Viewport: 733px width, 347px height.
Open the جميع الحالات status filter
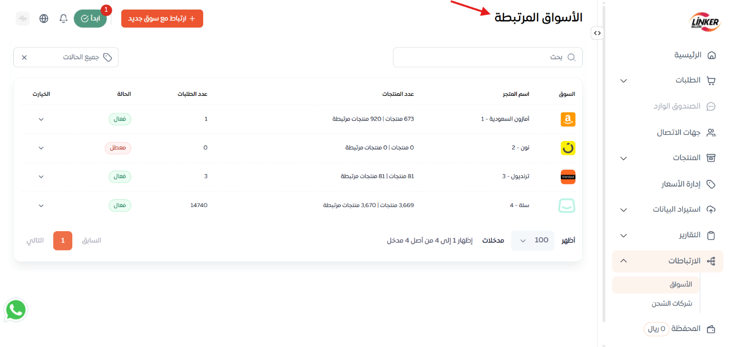point(66,57)
